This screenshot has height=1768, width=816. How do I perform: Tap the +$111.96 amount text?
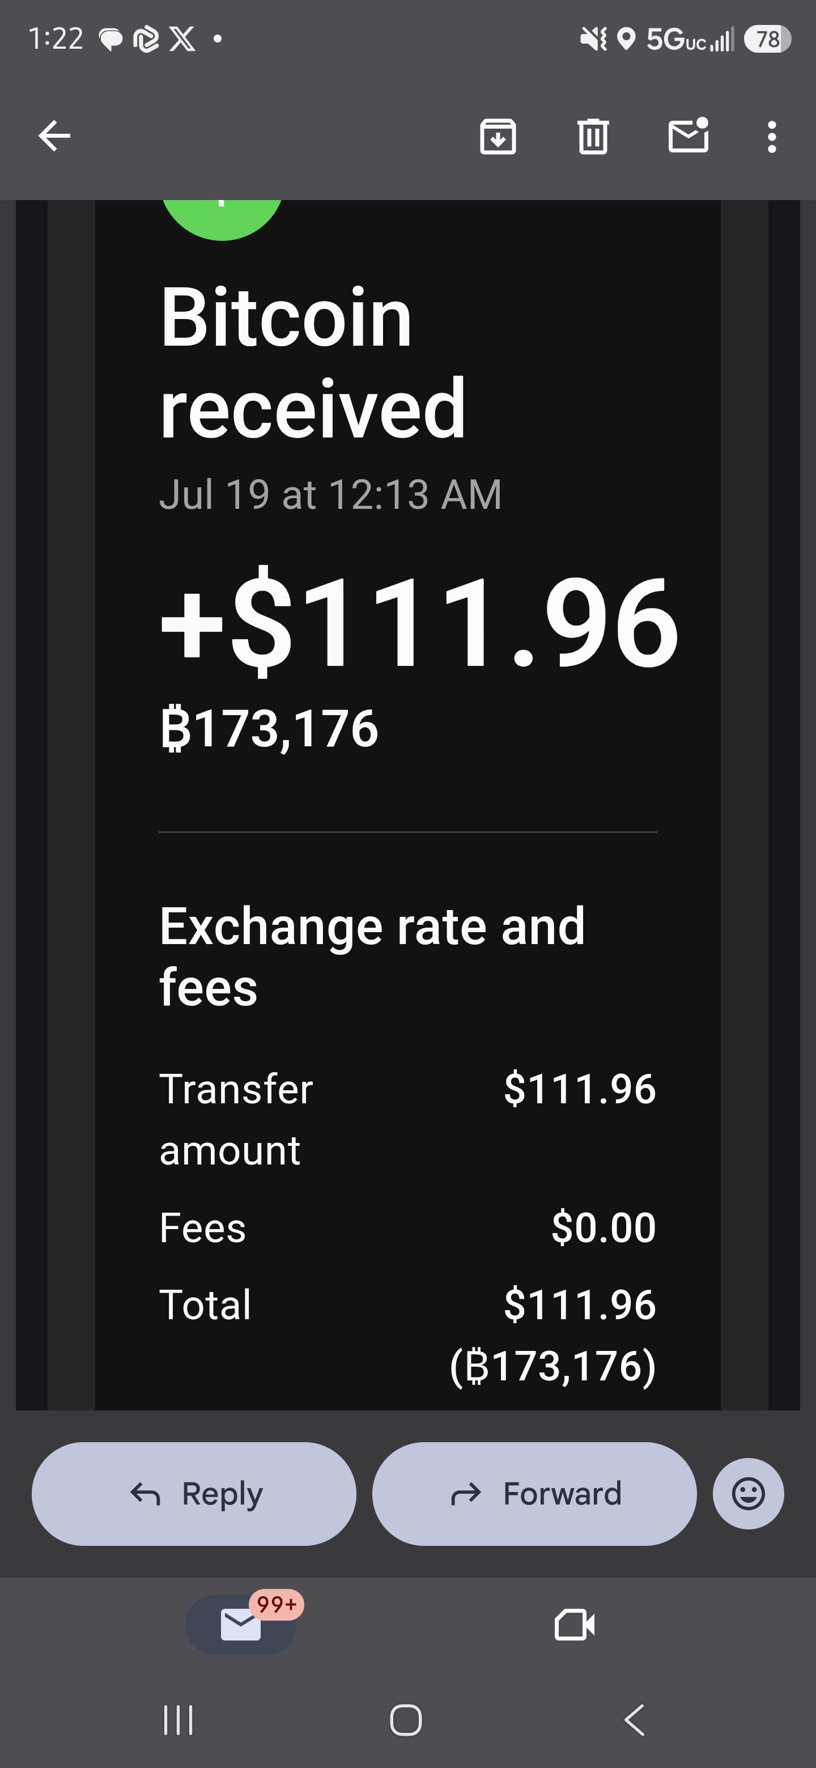tap(419, 620)
